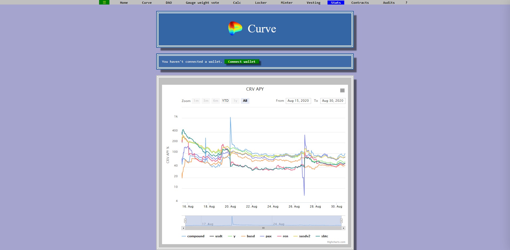
Task: Select 6m zoom range
Action: [x=216, y=101]
